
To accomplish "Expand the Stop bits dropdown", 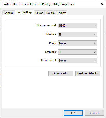I will point(77,52).
